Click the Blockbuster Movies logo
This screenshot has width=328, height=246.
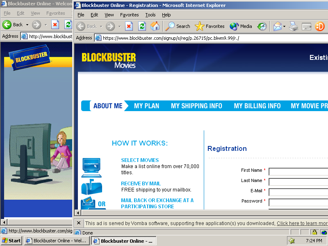tap(109, 60)
